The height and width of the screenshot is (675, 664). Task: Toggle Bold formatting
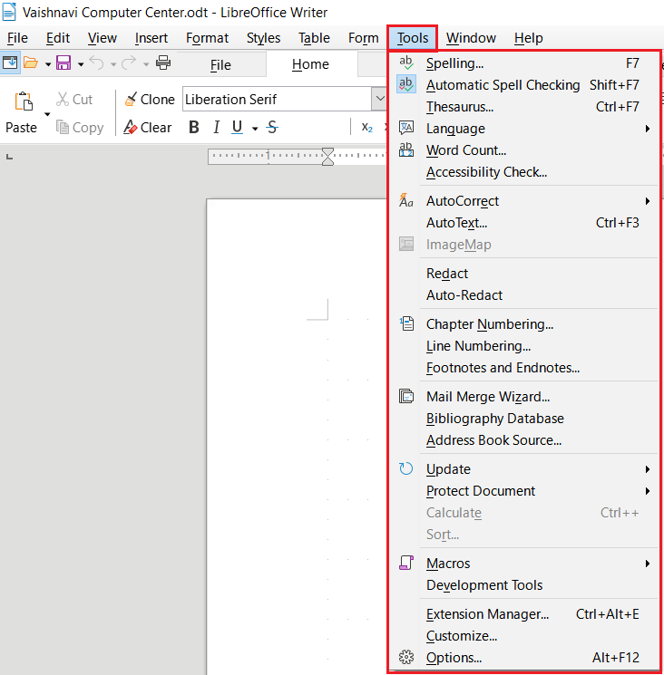pos(194,128)
